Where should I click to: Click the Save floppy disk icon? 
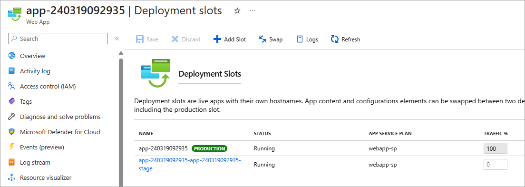pyautogui.click(x=139, y=39)
